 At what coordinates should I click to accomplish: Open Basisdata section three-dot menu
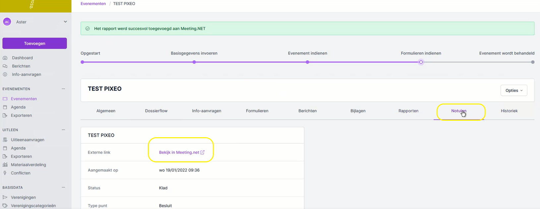pos(63,188)
